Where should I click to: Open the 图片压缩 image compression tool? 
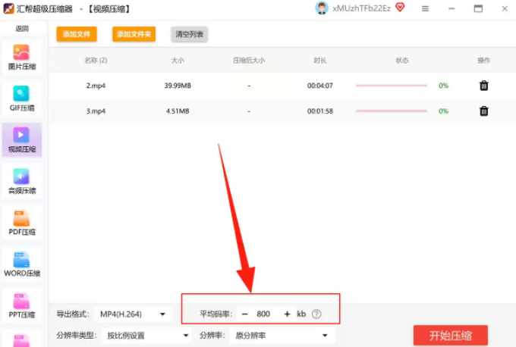[x=22, y=58]
